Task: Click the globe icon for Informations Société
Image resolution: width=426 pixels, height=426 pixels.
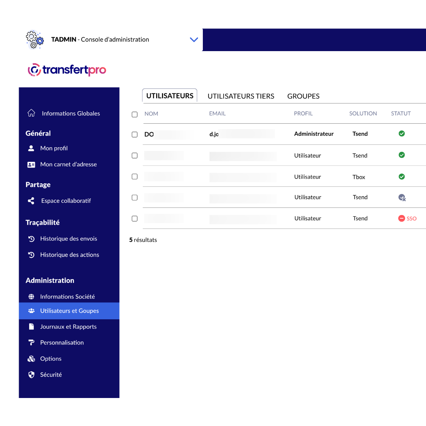Action: pyautogui.click(x=31, y=296)
